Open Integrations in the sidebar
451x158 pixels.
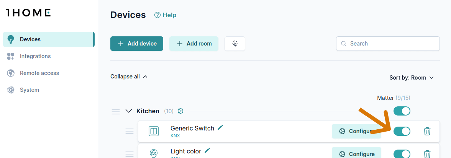coord(35,56)
